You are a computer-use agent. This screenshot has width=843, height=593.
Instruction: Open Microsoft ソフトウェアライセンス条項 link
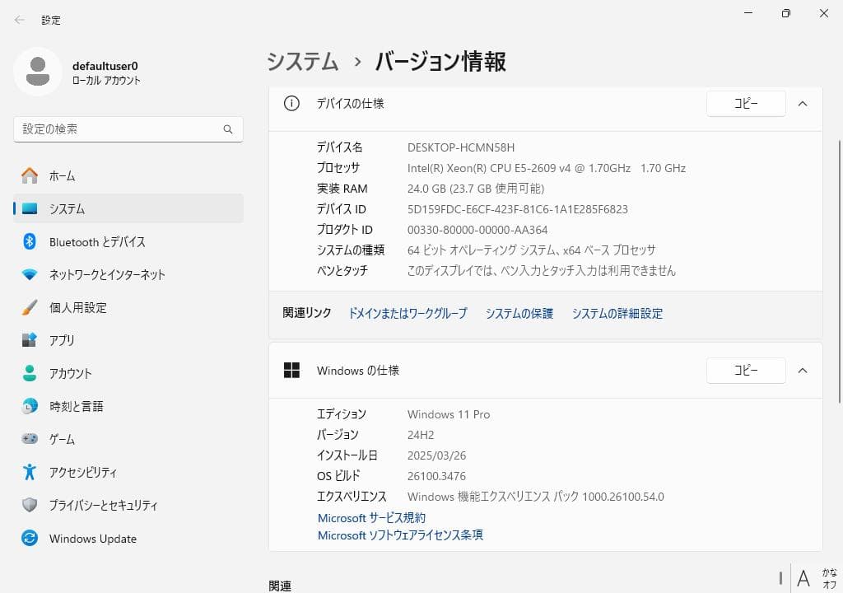point(400,535)
